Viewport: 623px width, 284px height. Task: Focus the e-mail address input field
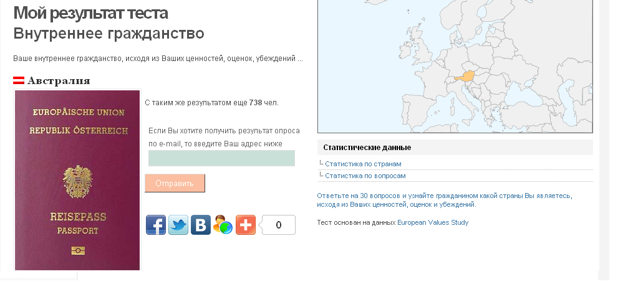(x=221, y=158)
